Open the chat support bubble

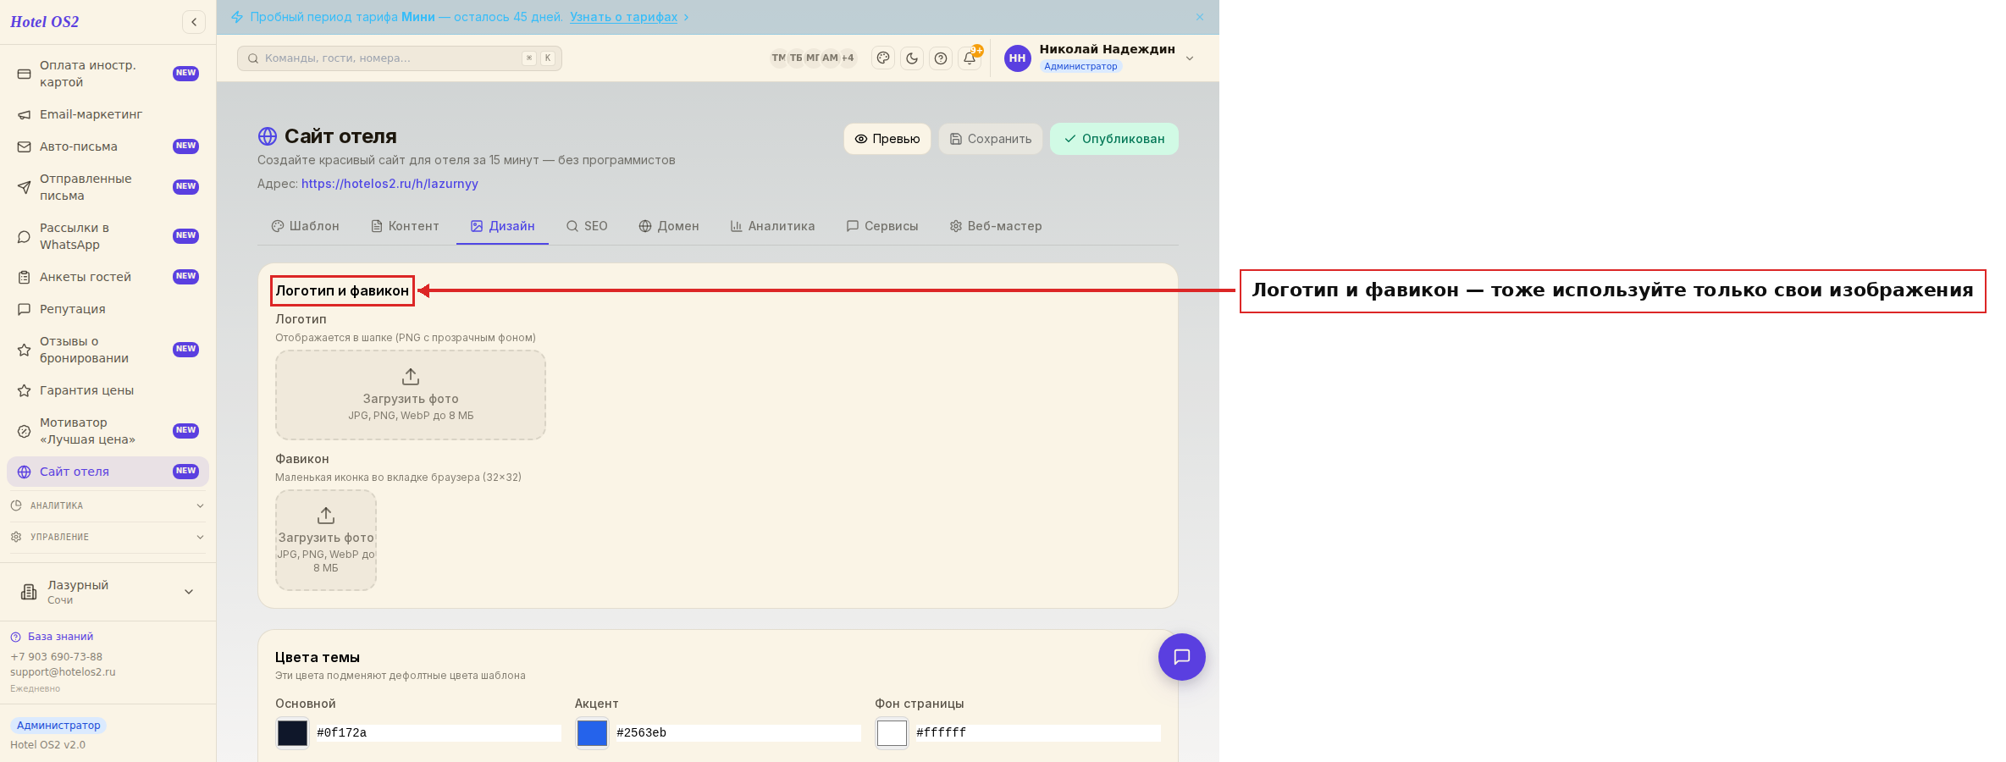pos(1182,657)
